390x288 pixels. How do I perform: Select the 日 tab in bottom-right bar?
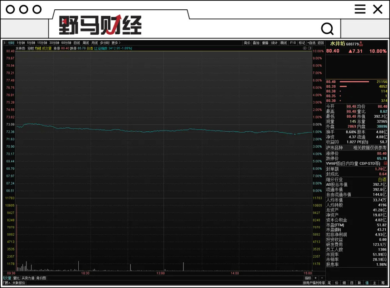352,283
